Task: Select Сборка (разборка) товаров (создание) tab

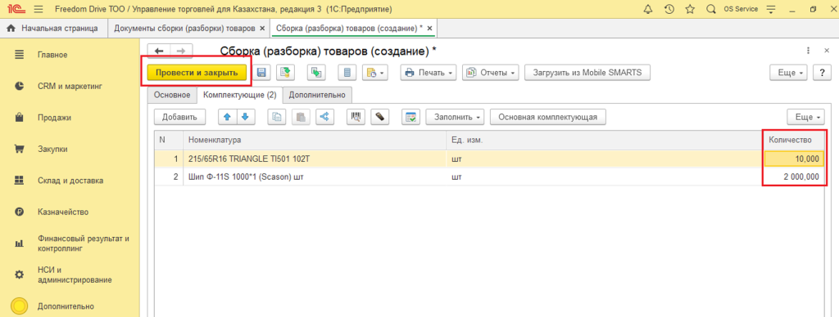Action: [x=349, y=29]
